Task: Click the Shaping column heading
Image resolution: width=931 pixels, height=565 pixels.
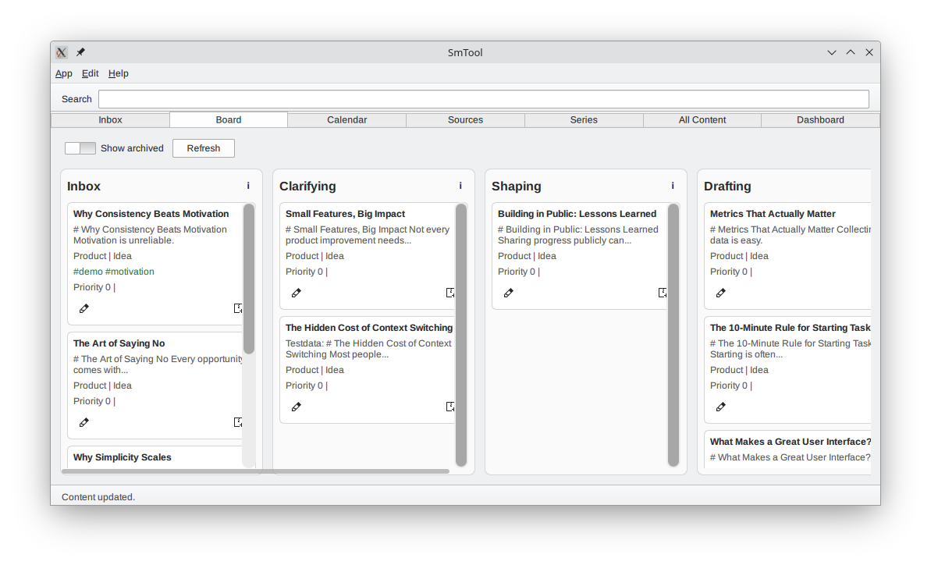Action: [517, 187]
